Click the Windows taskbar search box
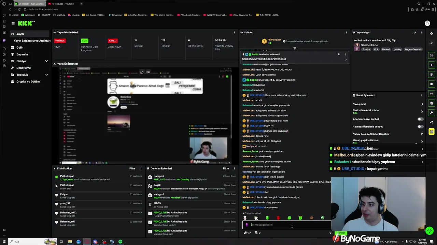This screenshot has height=245, width=437. tap(32, 242)
